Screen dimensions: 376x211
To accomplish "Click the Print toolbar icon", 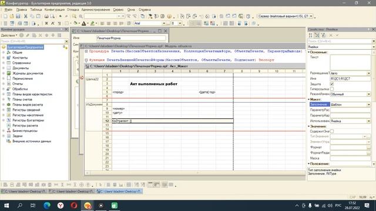I will coord(46,16).
